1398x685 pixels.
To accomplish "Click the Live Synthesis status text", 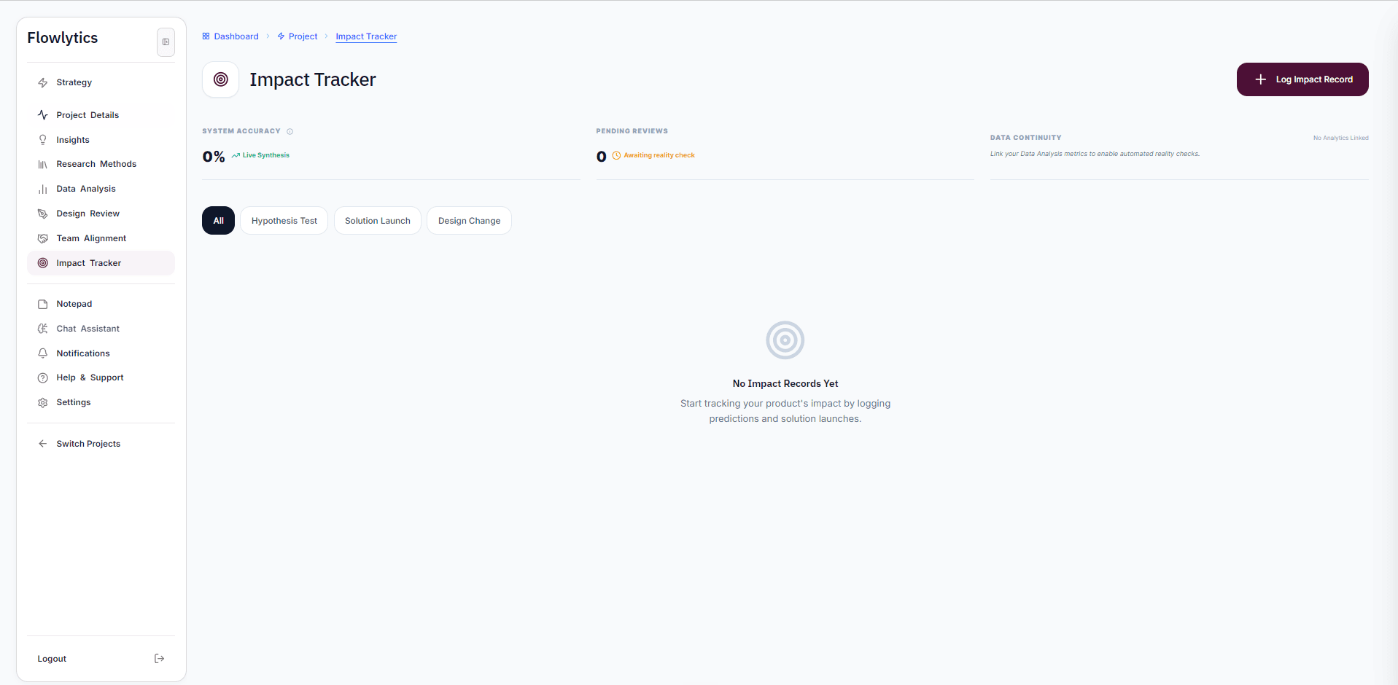I will (x=266, y=155).
